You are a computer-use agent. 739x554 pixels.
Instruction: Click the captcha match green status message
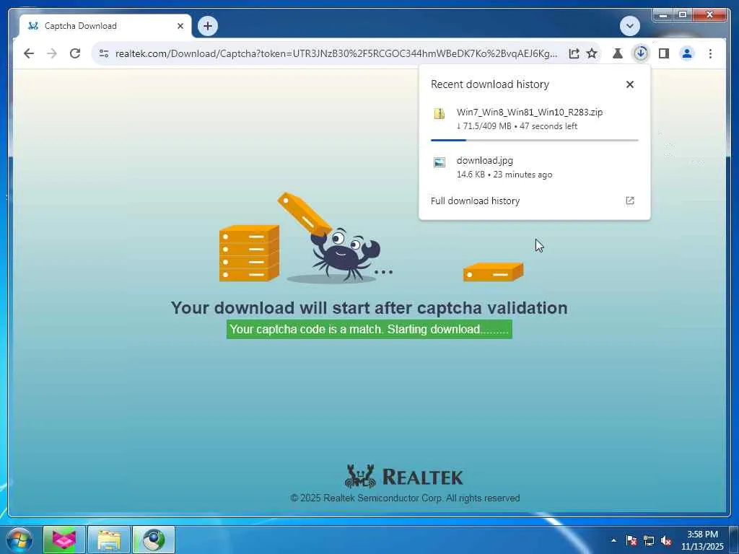pos(369,329)
